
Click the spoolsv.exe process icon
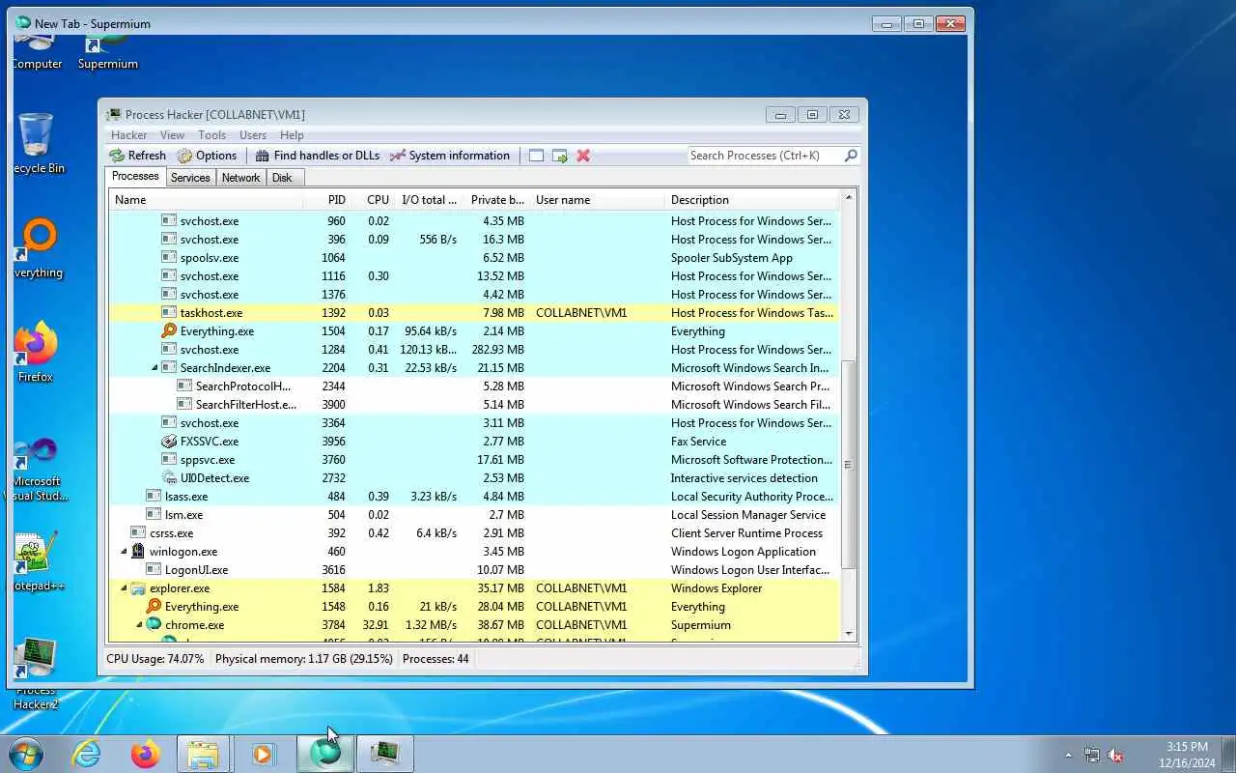[169, 258]
